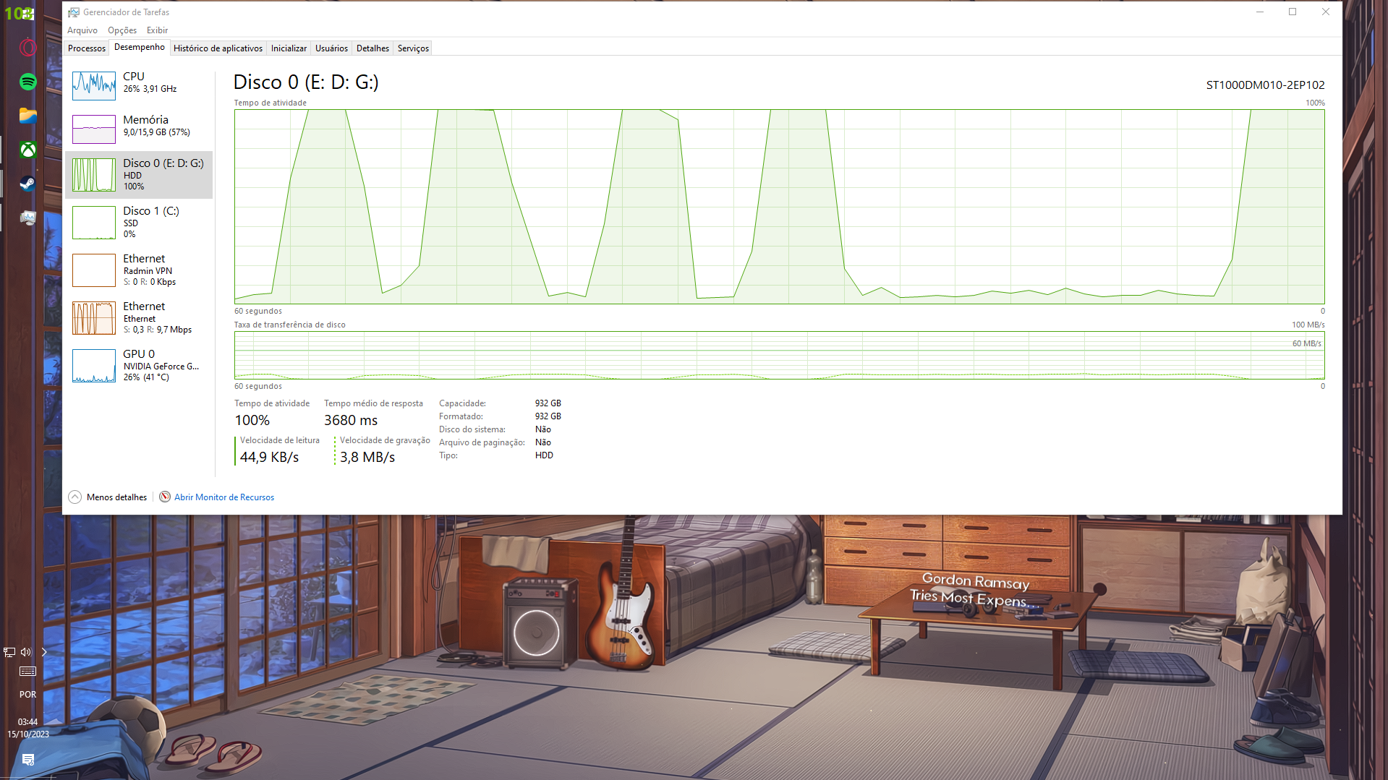Click the ST1000DM010-2EP102 model text
Image resolution: width=1388 pixels, height=780 pixels.
pos(1265,85)
